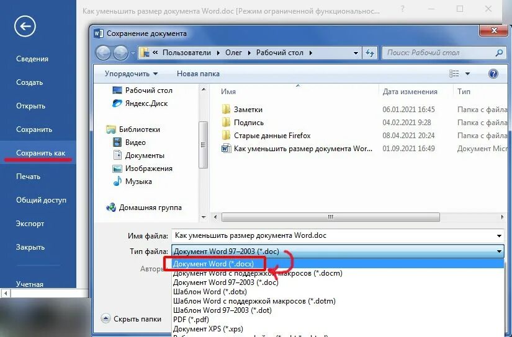This screenshot has width=512, height=337.
Task: Open recent pages dropdown next to forward arrow
Action: [133, 53]
